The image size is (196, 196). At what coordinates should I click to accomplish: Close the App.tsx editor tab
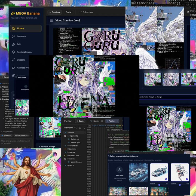[117, 121]
